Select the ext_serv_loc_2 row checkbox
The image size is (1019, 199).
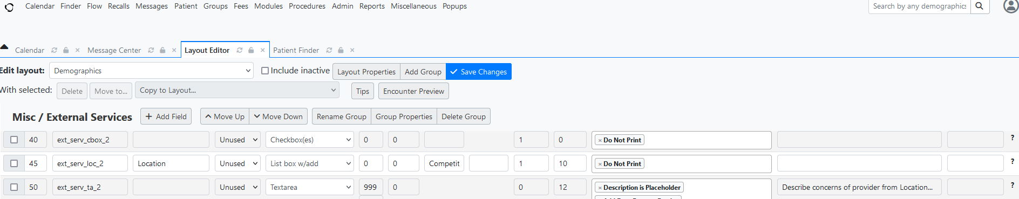(x=14, y=163)
